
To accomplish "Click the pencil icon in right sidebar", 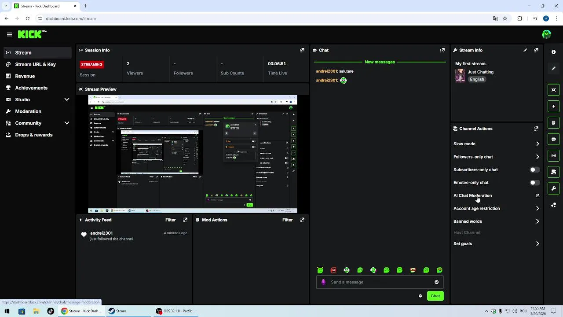I will [x=553, y=68].
